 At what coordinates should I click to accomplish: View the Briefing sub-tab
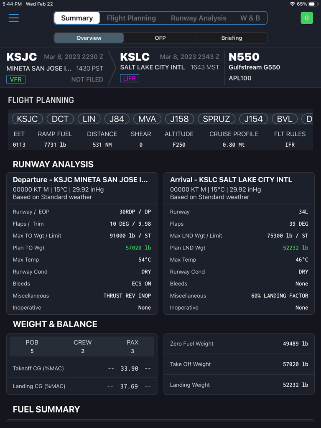click(231, 38)
